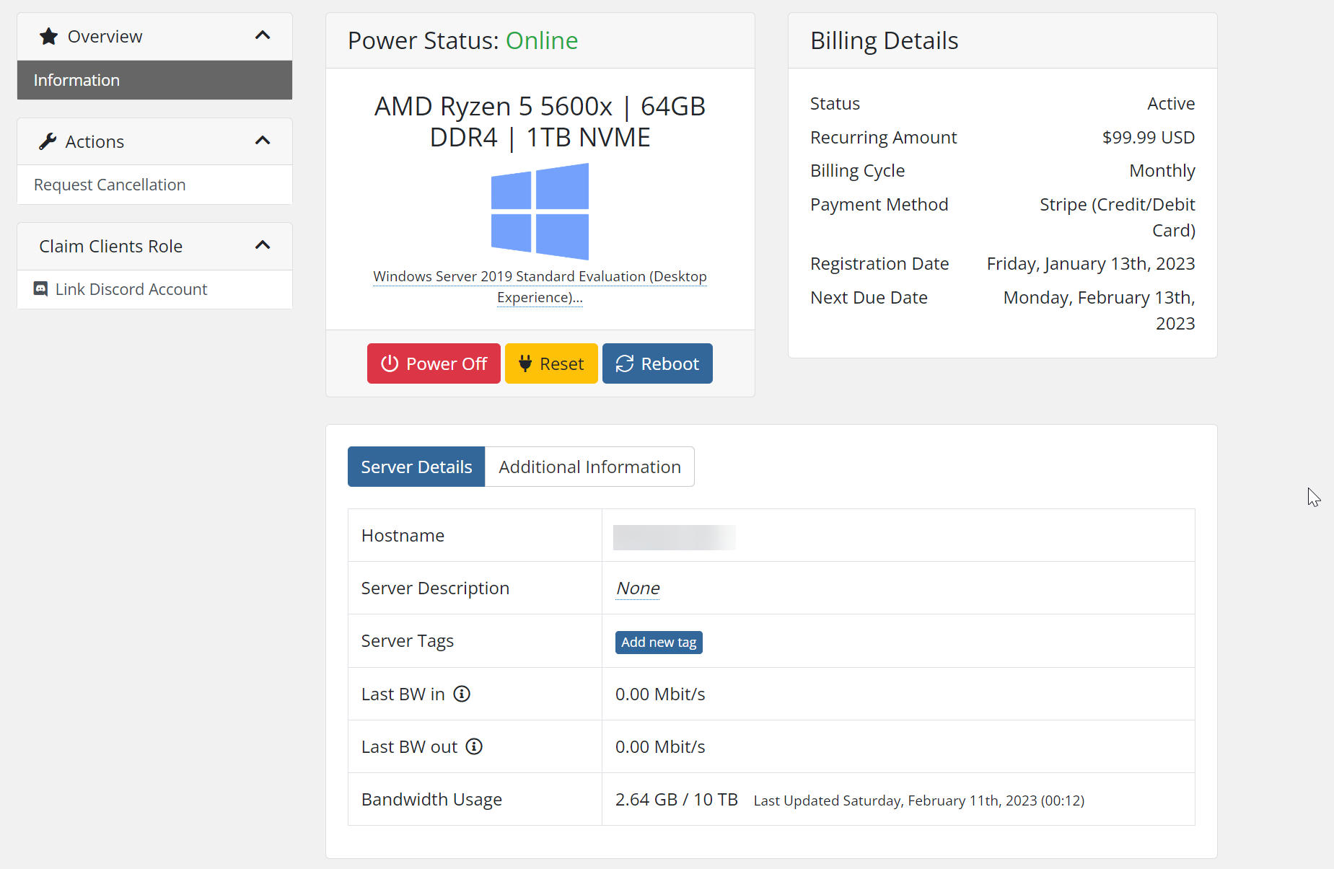The height and width of the screenshot is (869, 1334).
Task: Click the Stripe (Credit/Debit Card) value
Action: (1118, 217)
